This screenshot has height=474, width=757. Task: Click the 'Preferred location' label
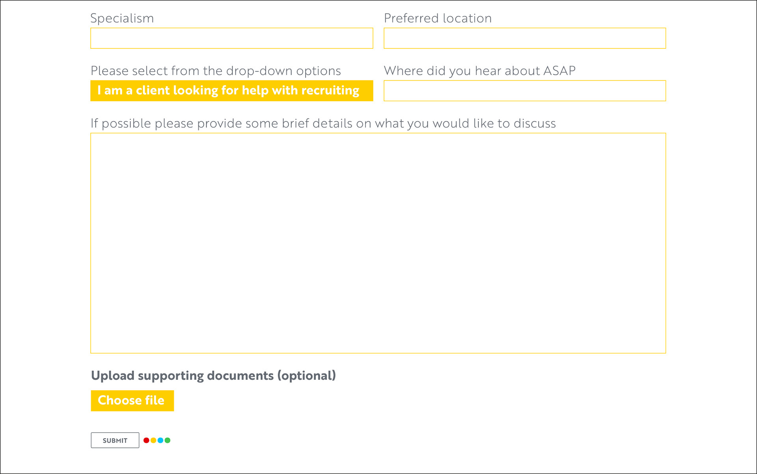(x=438, y=18)
